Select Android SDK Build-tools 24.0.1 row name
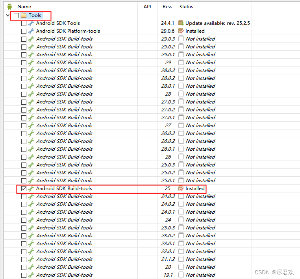This screenshot has height=279, width=300. [65, 212]
